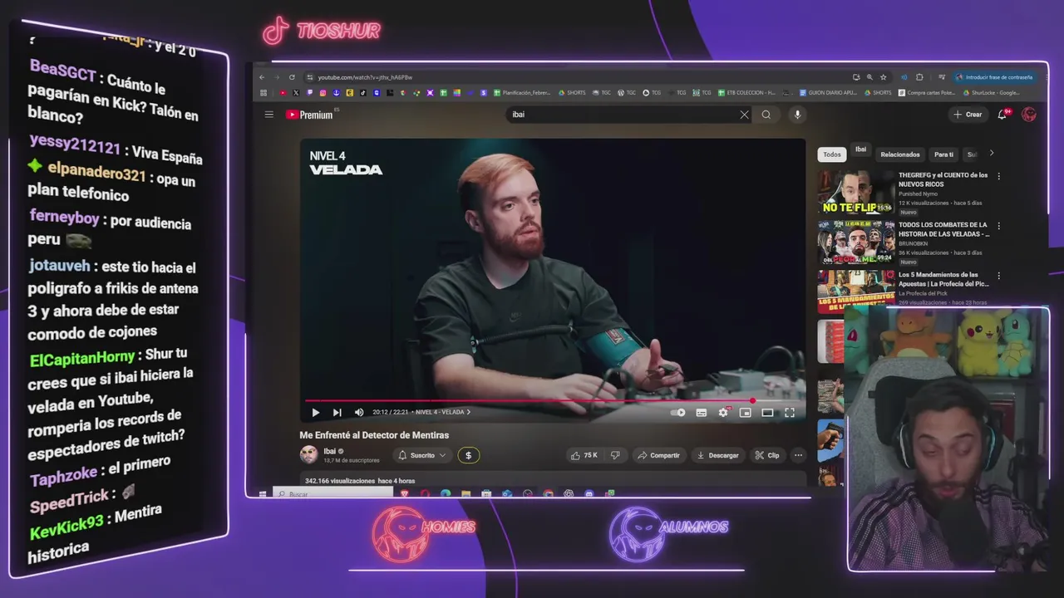Open options for Los 5 Mandamientos video
1064x598 pixels.
click(x=998, y=276)
